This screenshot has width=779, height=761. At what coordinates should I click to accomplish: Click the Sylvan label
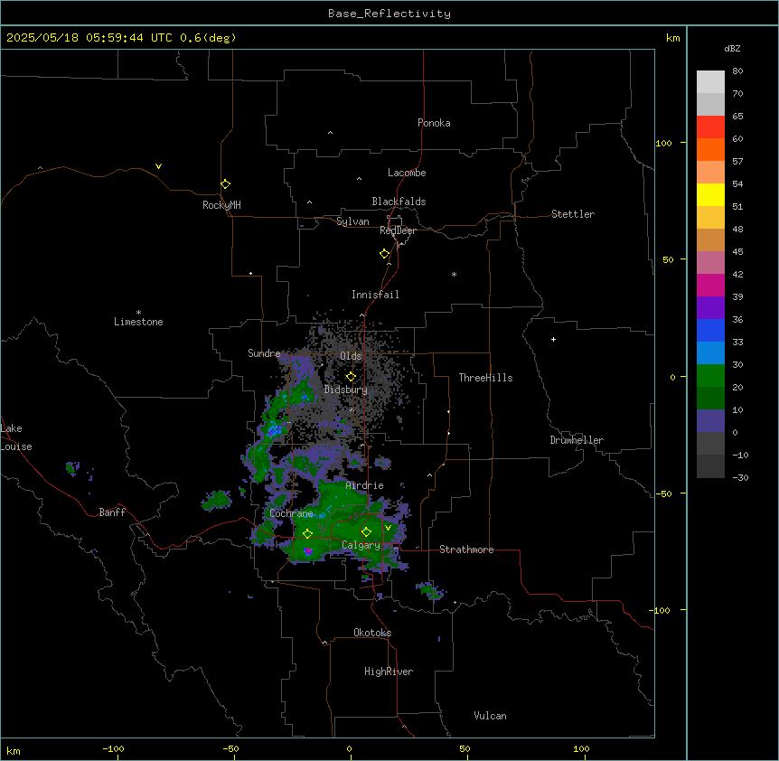pos(352,221)
